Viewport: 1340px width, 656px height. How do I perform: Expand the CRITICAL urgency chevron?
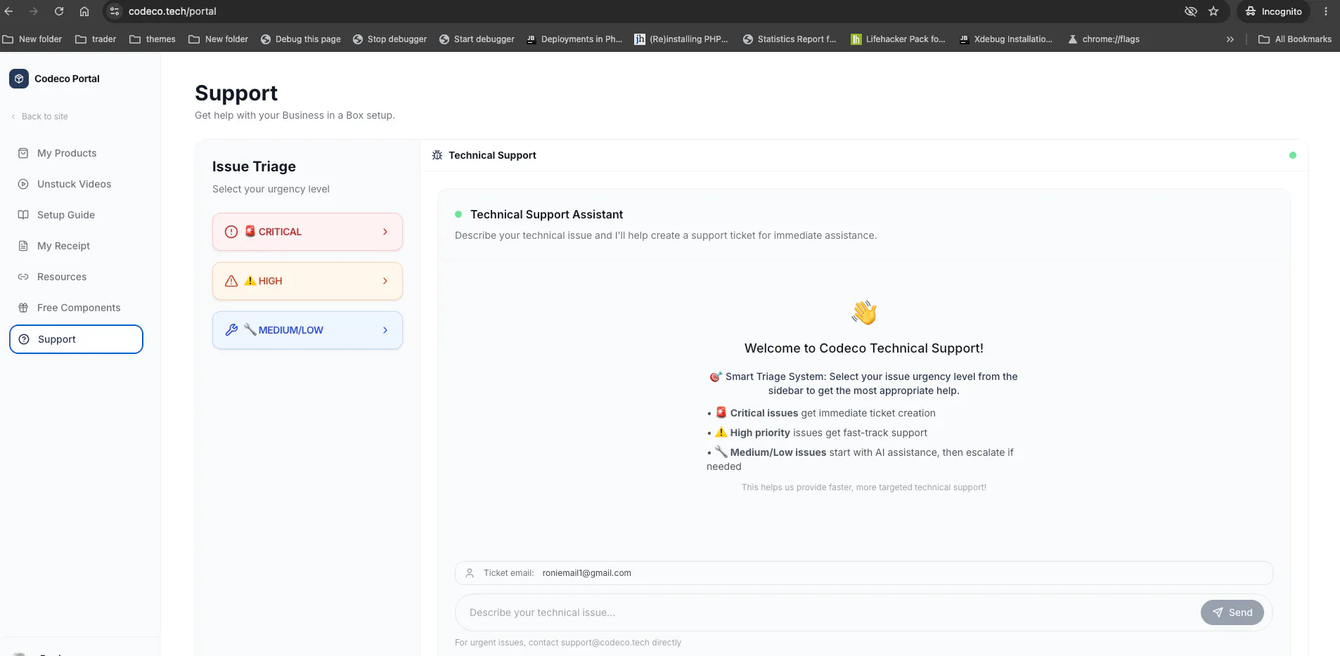pos(385,232)
